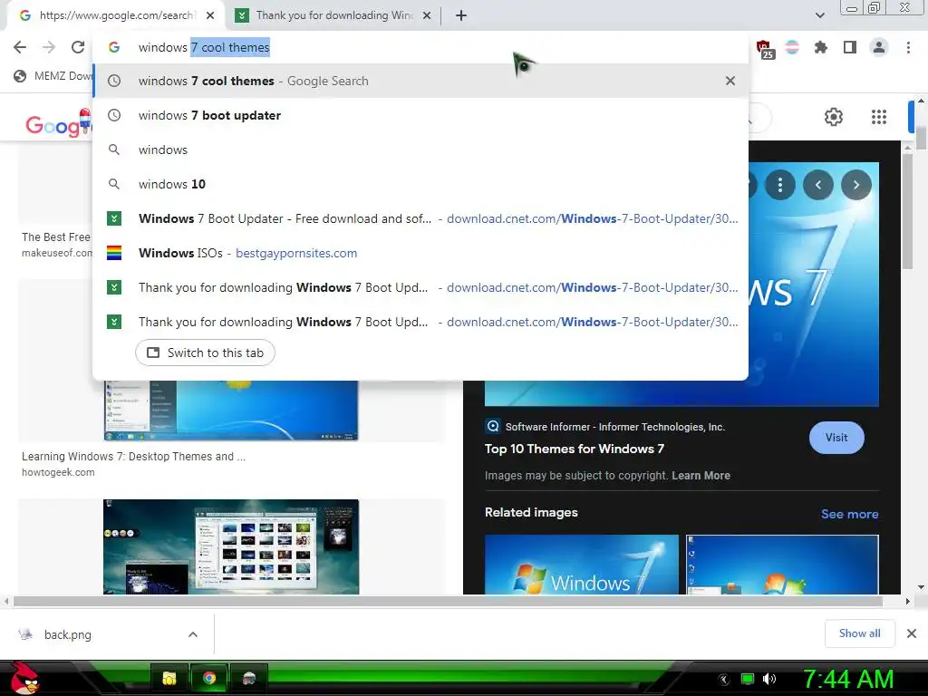The height and width of the screenshot is (696, 928).
Task: Open 'Windows 7 Boot Updater - Free download' suggestion
Action: click(420, 218)
